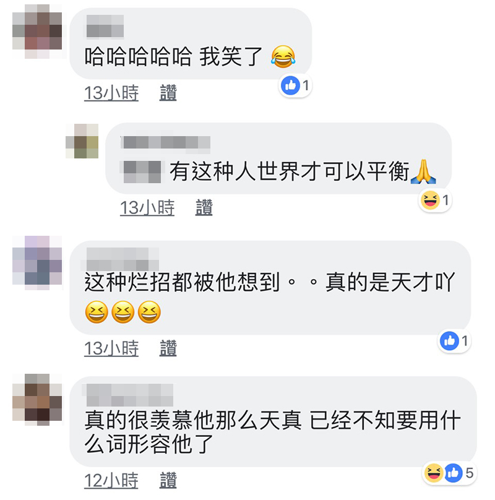The height and width of the screenshot is (500, 495).
Task: Open the 13小時 timestamp of the first comment
Action: pyautogui.click(x=111, y=93)
